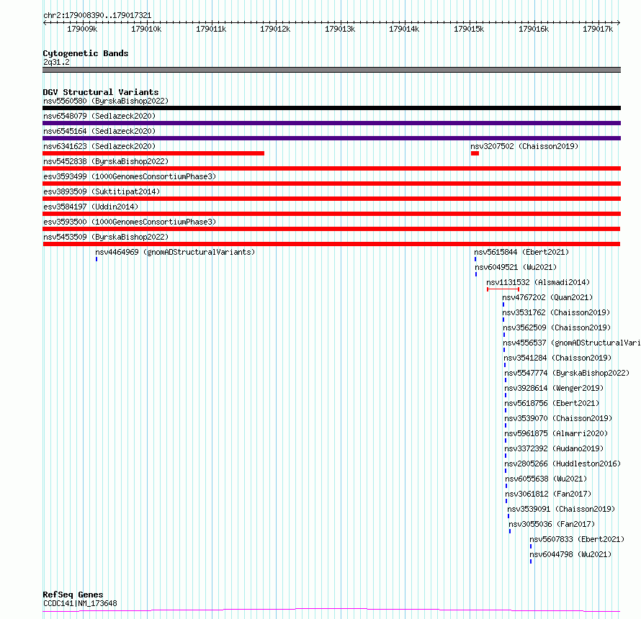This screenshot has height=619, width=641.
Task: Click nsv3928614 (Wenger2019) label
Action: 554,388
